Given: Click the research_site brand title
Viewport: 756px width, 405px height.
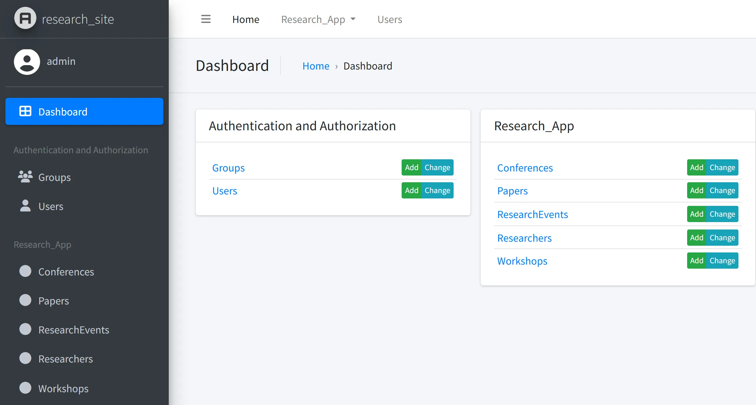Looking at the screenshot, I should 78,19.
